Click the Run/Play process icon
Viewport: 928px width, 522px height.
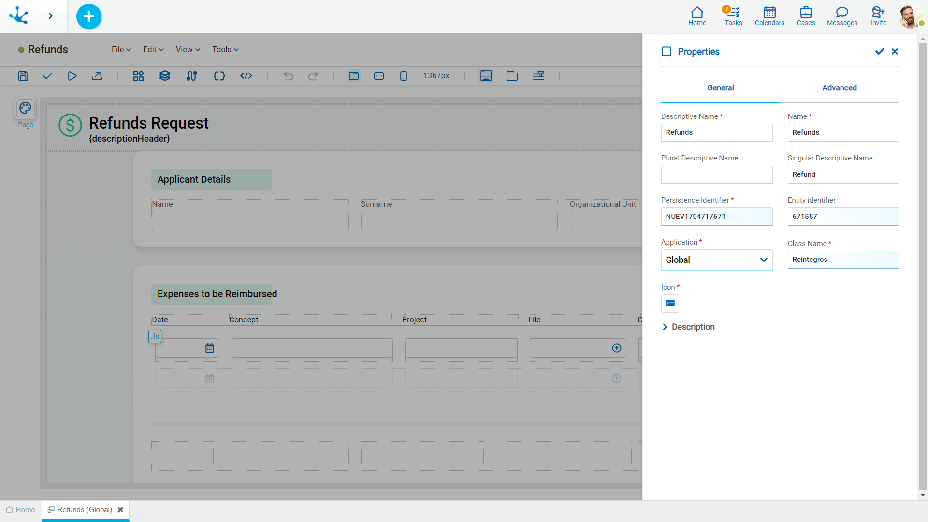tap(72, 76)
